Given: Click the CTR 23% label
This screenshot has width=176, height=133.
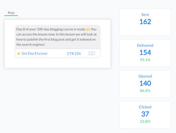Looking at the screenshot, I should (74, 54).
